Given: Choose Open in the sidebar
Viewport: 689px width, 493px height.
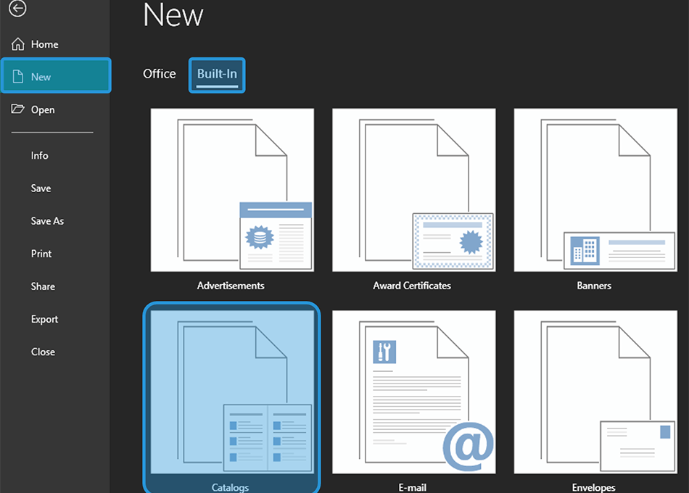Looking at the screenshot, I should tap(55, 109).
